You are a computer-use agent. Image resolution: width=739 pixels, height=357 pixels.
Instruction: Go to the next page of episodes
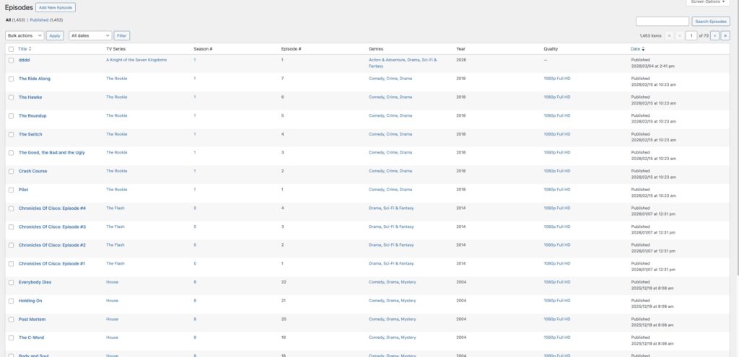pyautogui.click(x=715, y=35)
